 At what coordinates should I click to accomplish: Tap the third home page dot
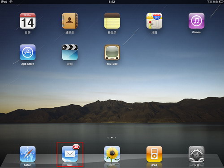[116, 137]
